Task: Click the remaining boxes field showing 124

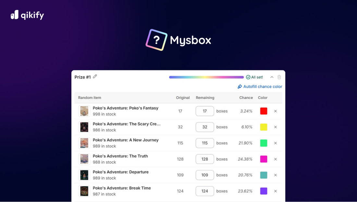Action: coord(205,191)
